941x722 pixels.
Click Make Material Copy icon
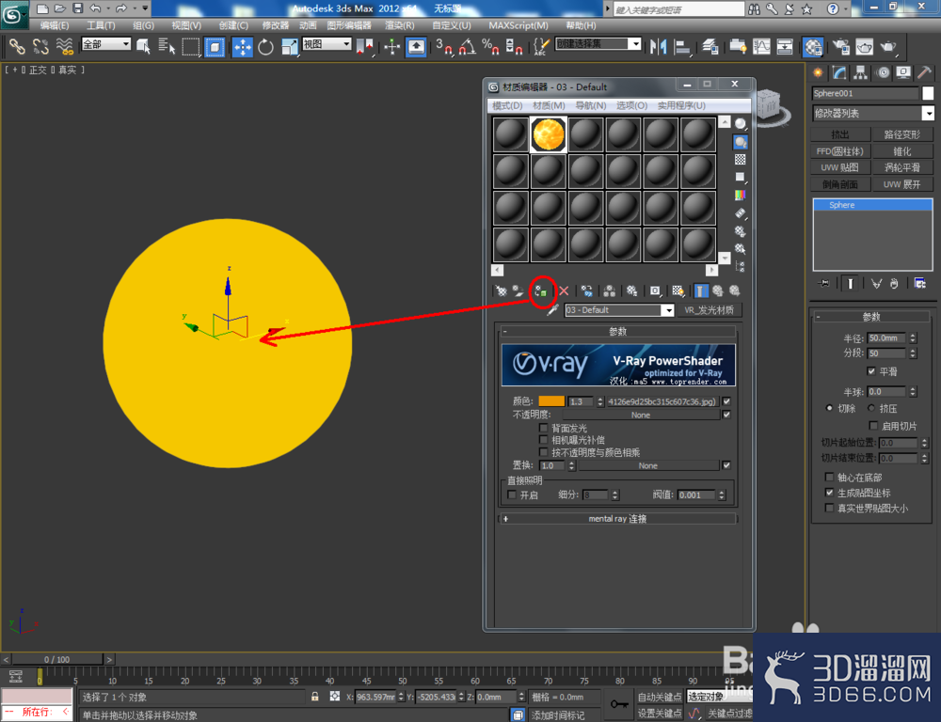(x=587, y=291)
